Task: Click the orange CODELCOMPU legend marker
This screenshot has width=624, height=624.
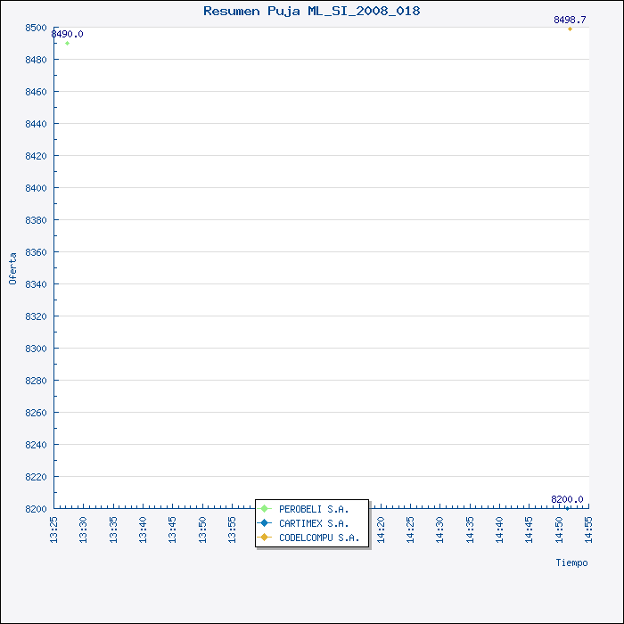Action: point(265,538)
